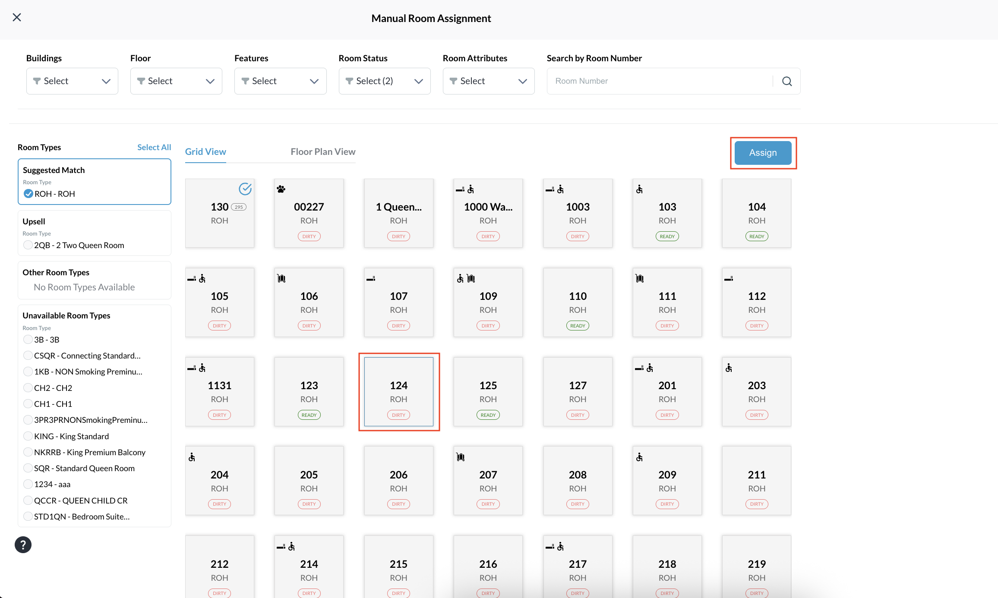Open the Buildings dropdown
The height and width of the screenshot is (598, 998).
point(72,81)
